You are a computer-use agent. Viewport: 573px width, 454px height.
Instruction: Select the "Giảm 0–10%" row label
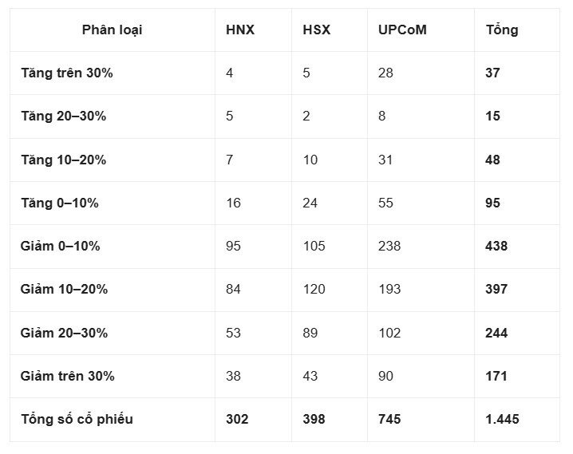(x=61, y=246)
